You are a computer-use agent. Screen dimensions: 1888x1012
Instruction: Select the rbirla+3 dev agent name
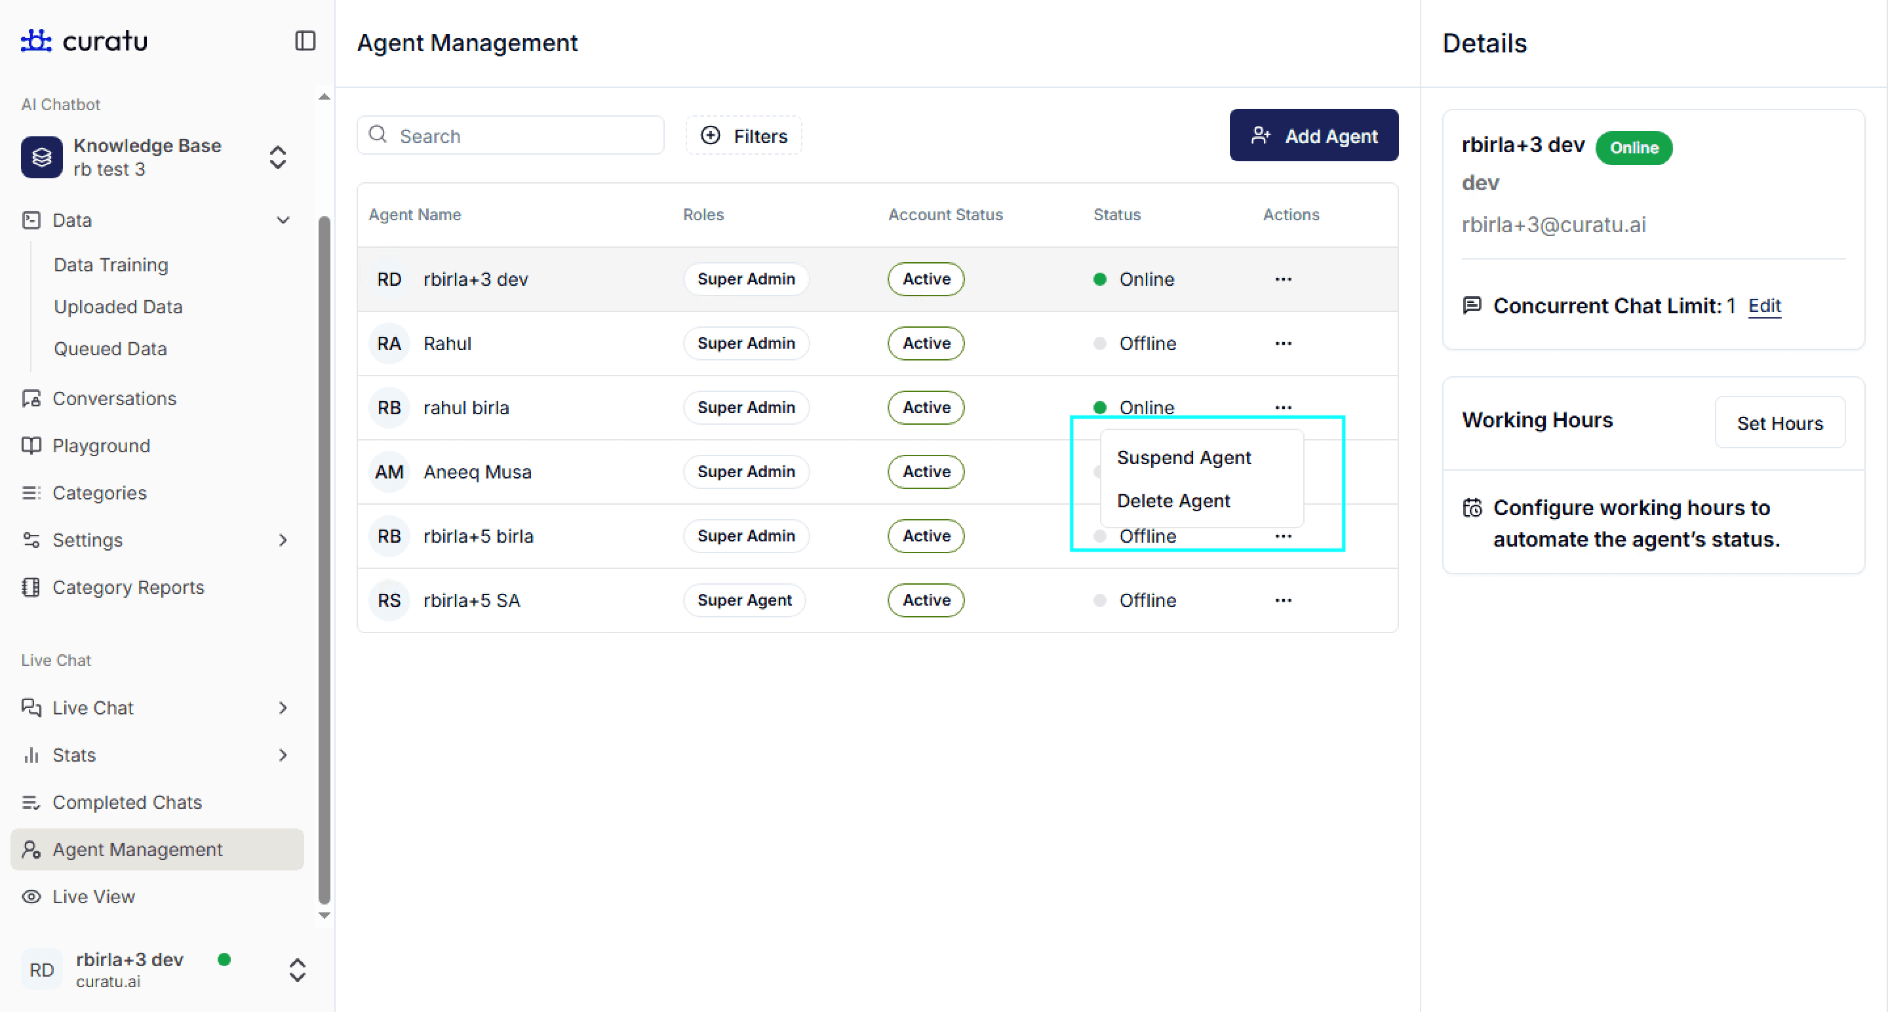point(476,279)
